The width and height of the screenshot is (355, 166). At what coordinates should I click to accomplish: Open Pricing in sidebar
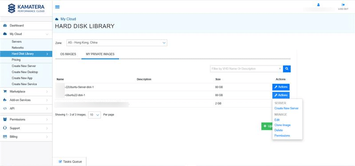point(16,60)
